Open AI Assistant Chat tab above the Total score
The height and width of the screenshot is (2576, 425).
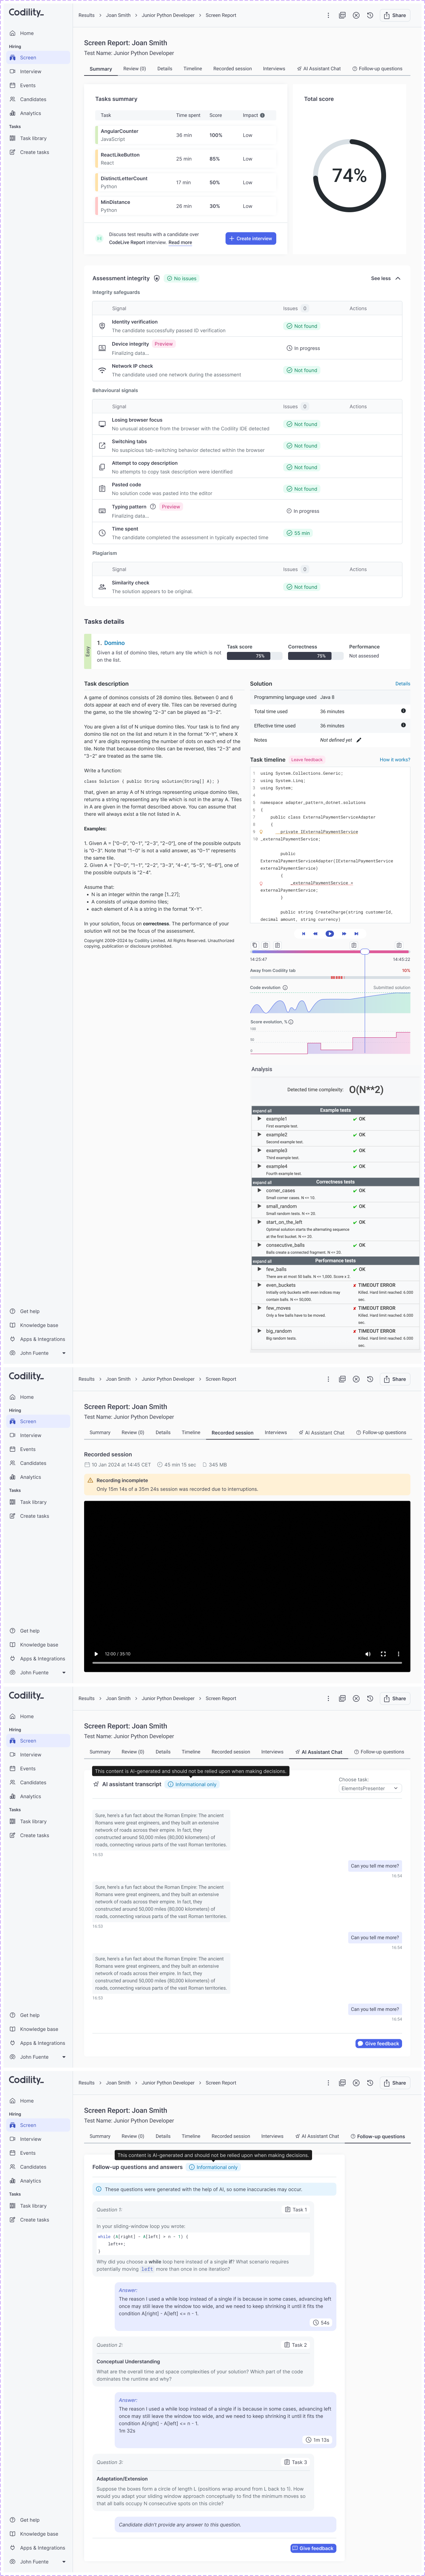tap(319, 69)
